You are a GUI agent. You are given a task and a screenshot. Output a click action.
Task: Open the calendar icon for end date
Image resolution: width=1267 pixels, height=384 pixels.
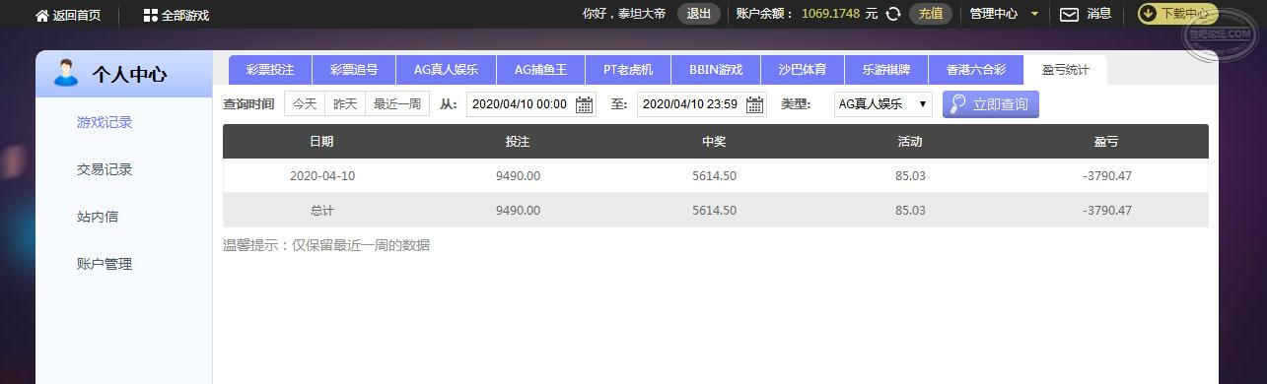[x=755, y=104]
